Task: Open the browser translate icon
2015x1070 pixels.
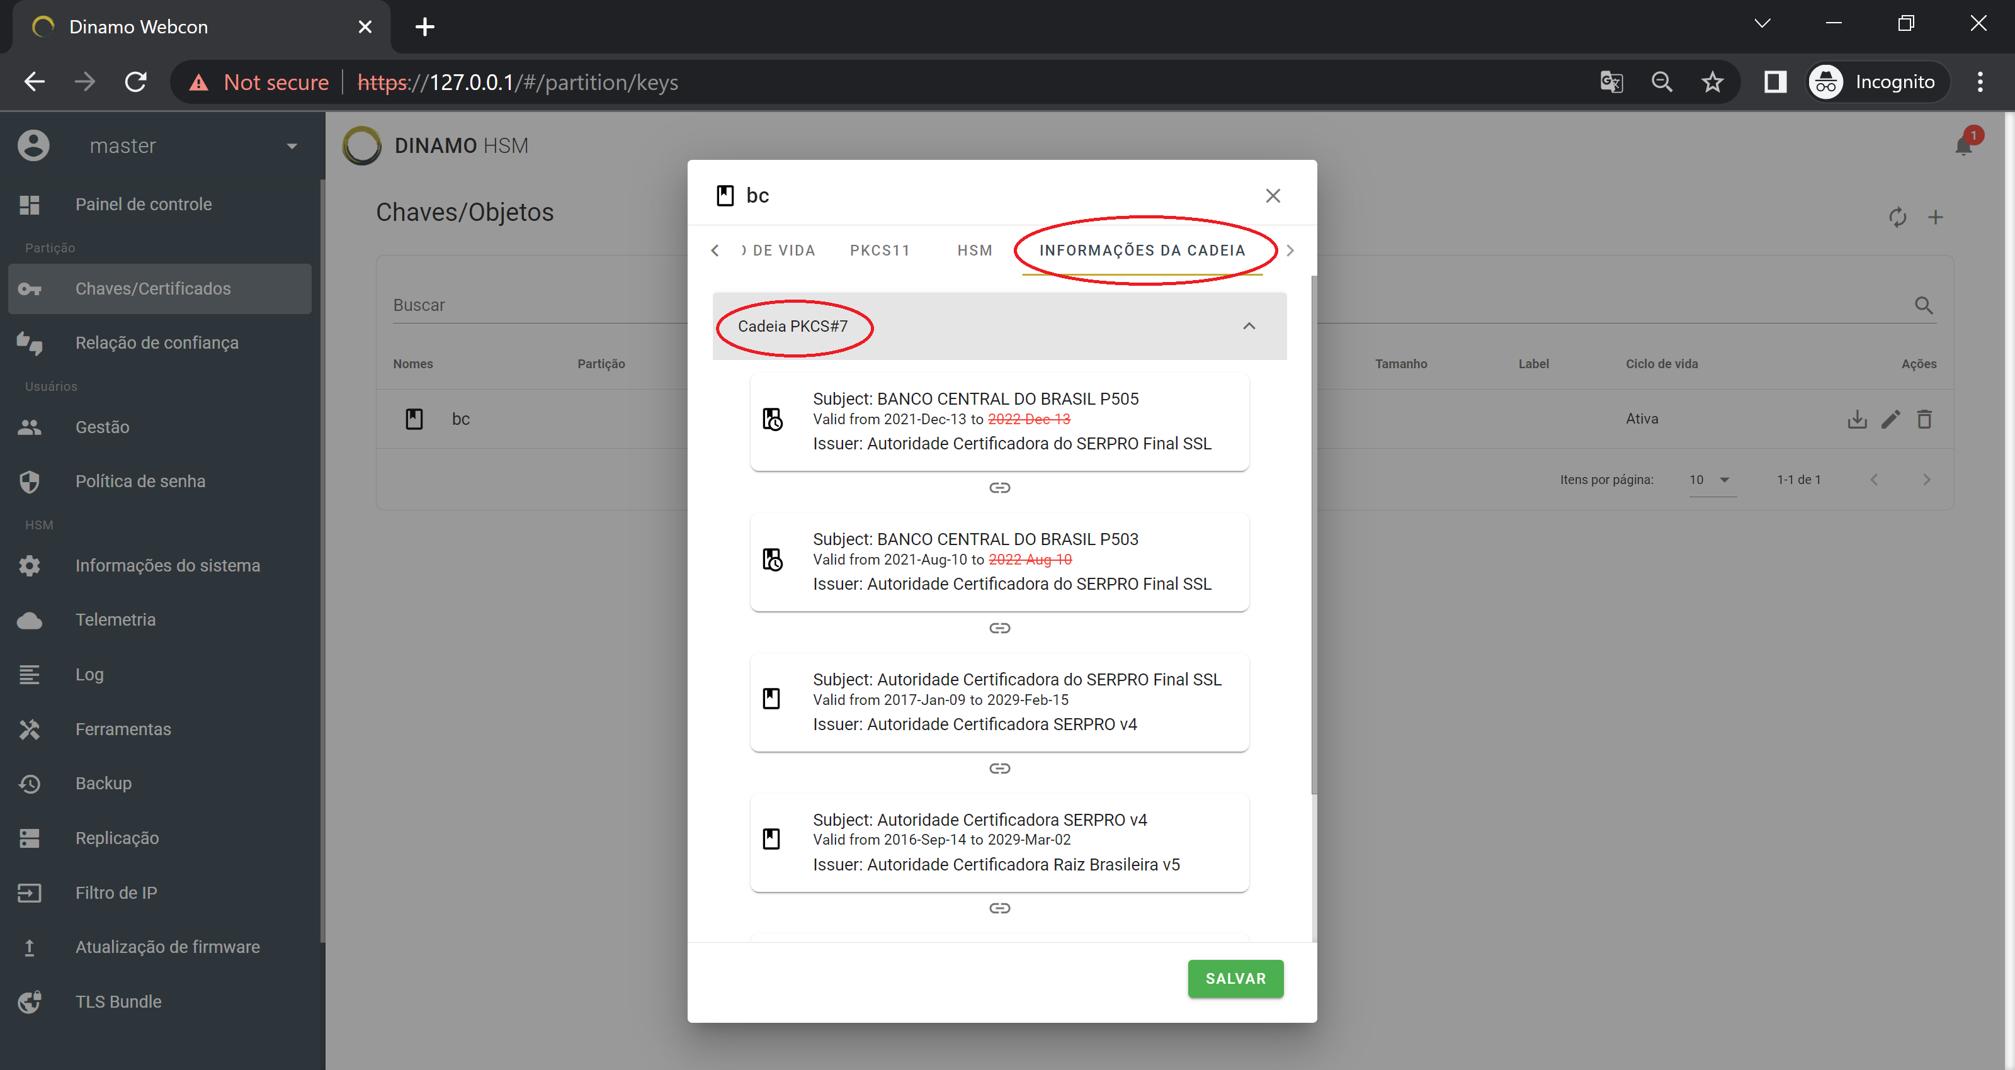Action: (1611, 82)
